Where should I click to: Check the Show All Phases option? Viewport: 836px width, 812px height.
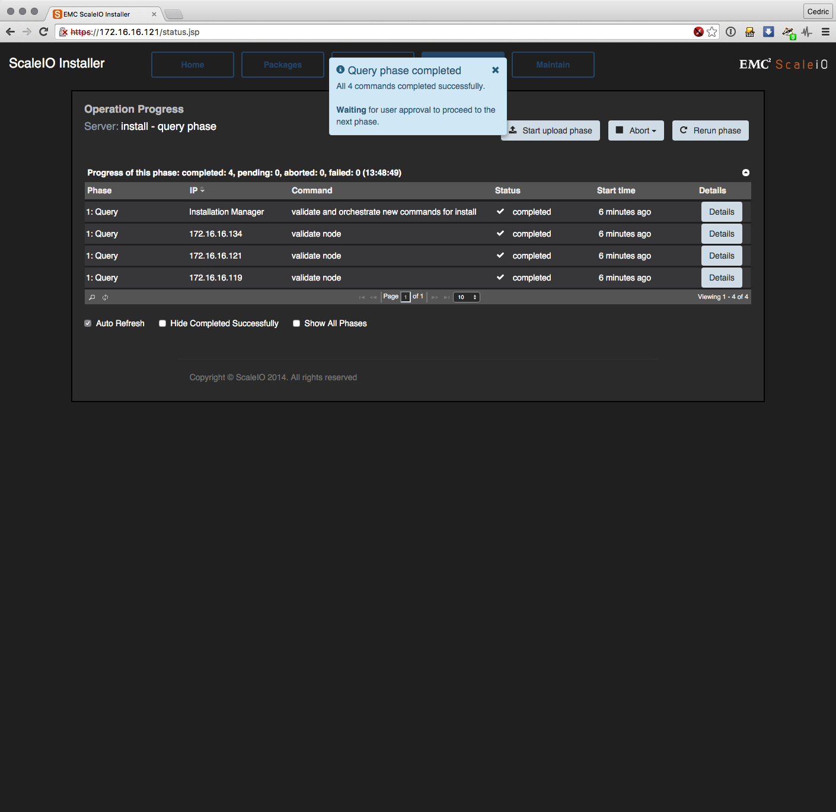click(296, 323)
